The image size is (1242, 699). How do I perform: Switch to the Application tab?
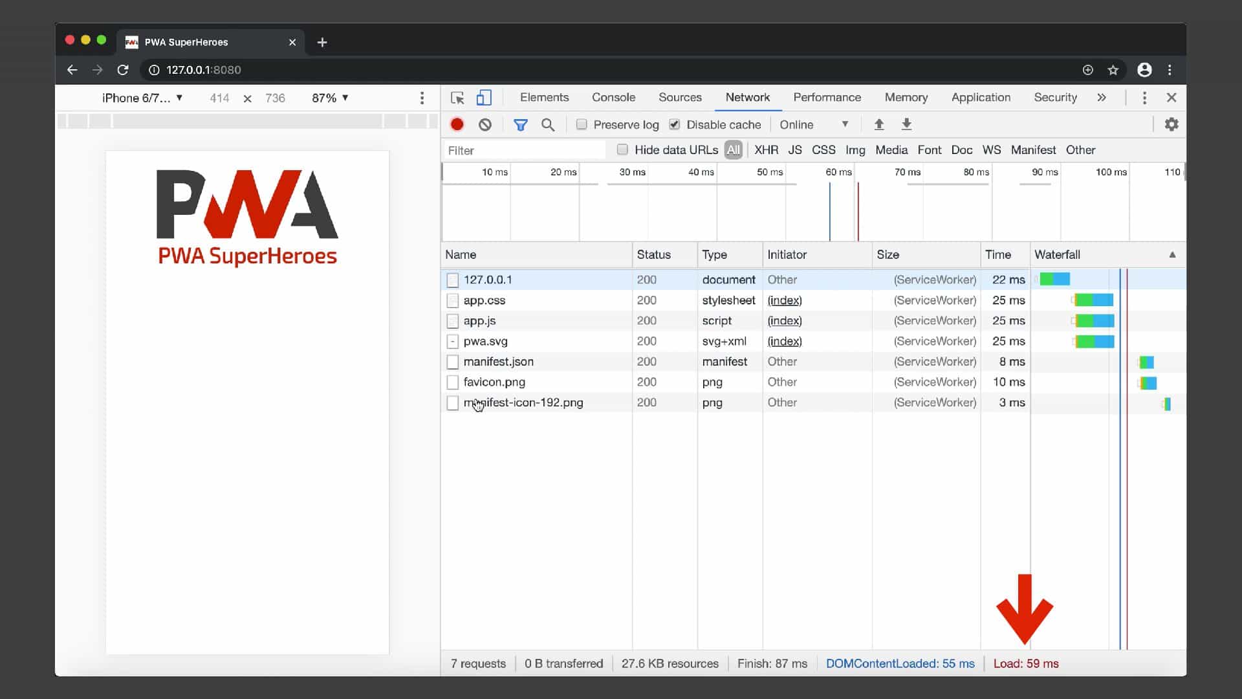981,97
